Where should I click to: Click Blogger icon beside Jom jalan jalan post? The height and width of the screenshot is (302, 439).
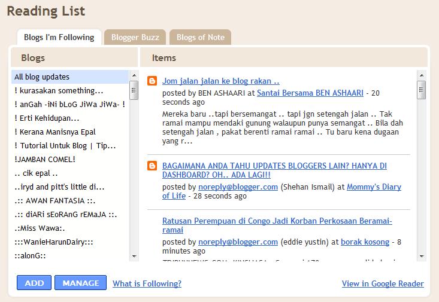pyautogui.click(x=152, y=81)
